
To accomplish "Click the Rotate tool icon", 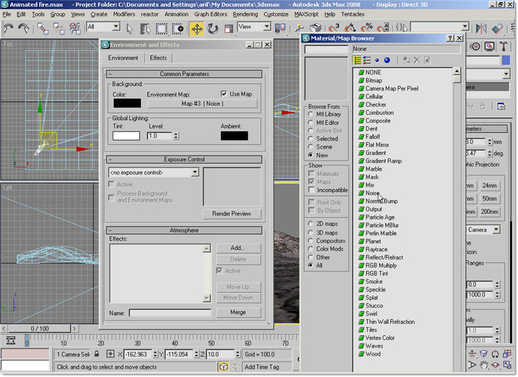I will click(213, 29).
